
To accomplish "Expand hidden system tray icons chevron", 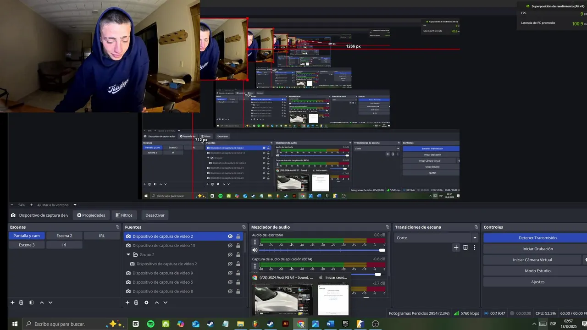I will click(534, 324).
